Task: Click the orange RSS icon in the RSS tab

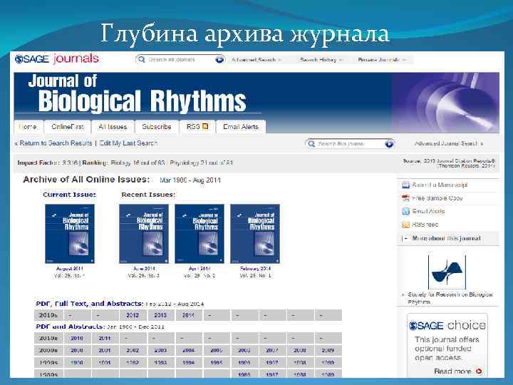Action: 205,127
